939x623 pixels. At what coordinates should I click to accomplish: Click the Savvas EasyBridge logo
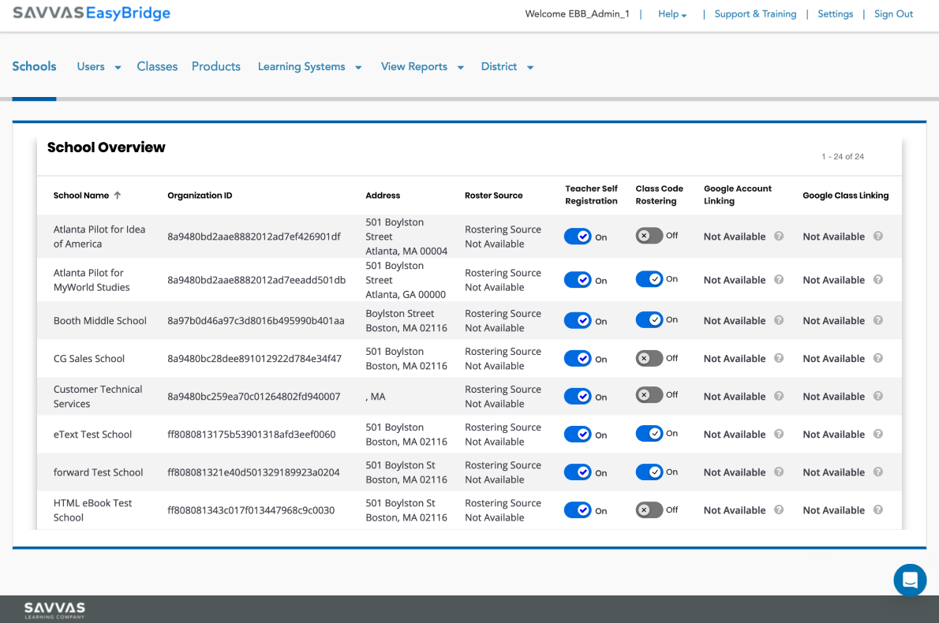(92, 13)
